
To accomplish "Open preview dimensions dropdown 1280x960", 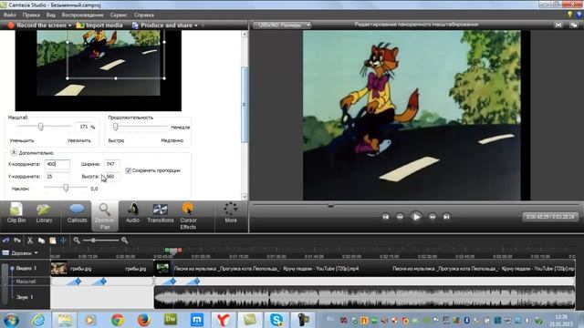I will pyautogui.click(x=282, y=26).
